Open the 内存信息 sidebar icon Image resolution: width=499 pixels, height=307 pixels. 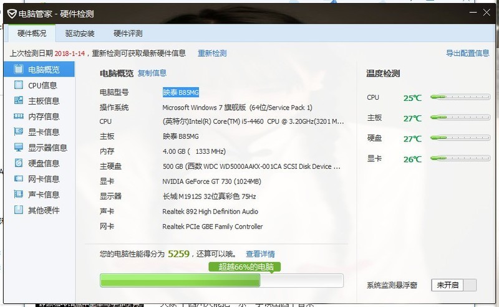(x=19, y=116)
